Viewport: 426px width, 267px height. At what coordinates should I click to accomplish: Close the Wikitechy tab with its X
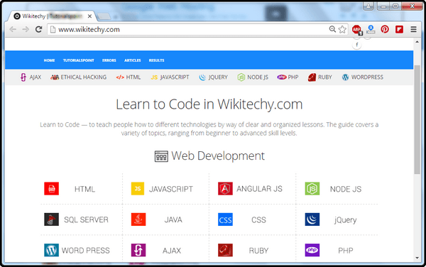click(x=89, y=16)
